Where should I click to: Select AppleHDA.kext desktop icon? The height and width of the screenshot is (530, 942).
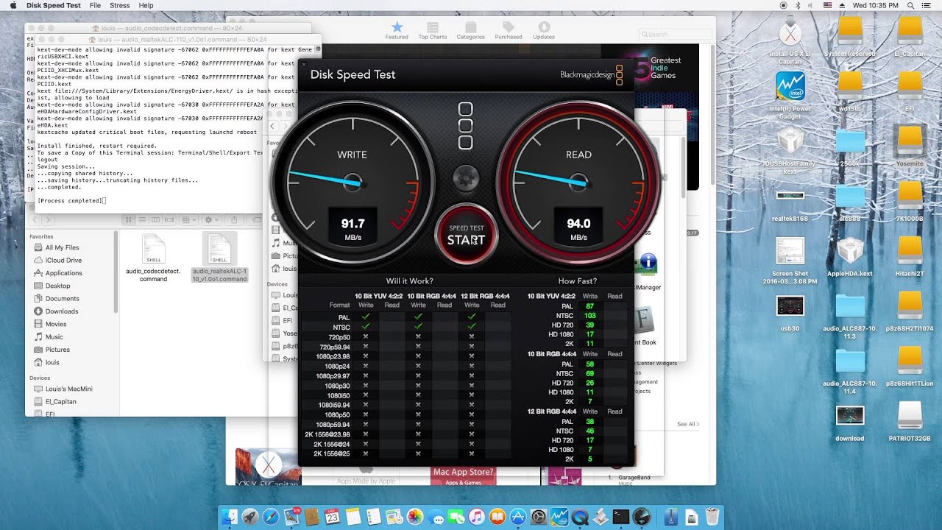point(850,257)
